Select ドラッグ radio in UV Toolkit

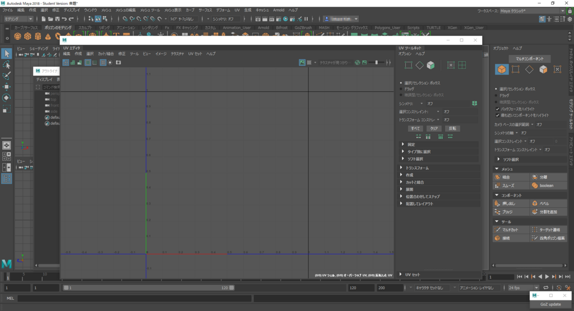(x=401, y=89)
